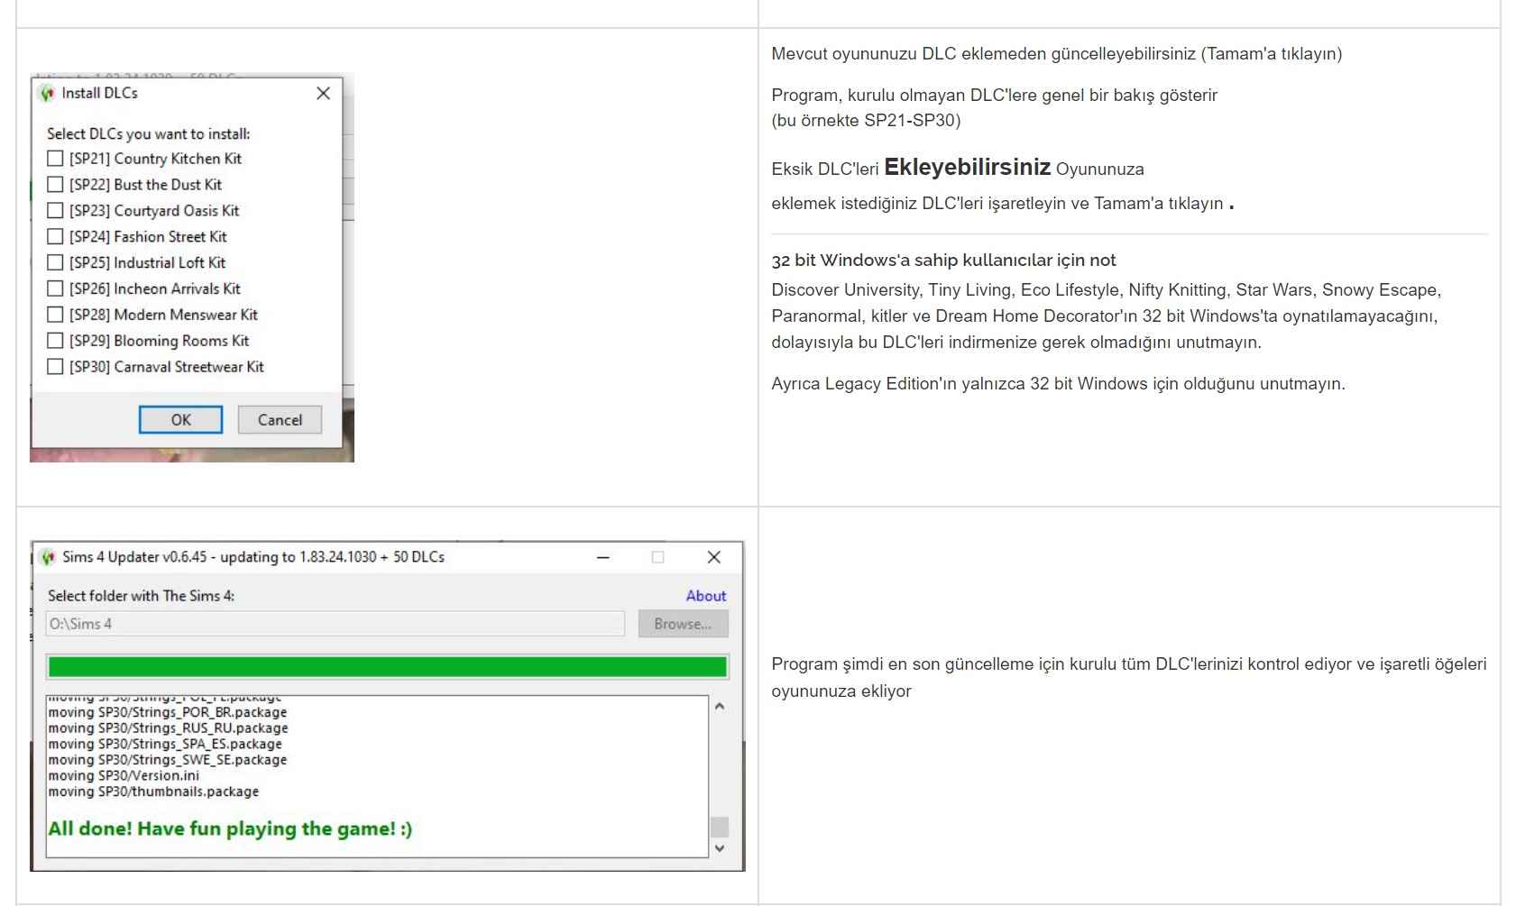
Task: Select the SP24 Fashion Street Kit checkbox
Action: tap(55, 237)
